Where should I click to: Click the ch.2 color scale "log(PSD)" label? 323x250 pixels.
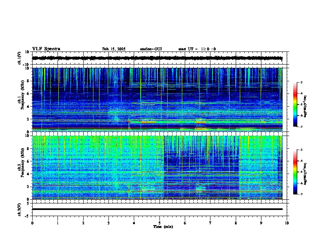click(305, 174)
